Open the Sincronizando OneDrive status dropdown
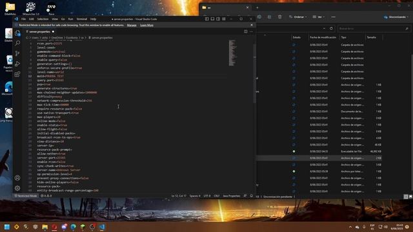 396,17
